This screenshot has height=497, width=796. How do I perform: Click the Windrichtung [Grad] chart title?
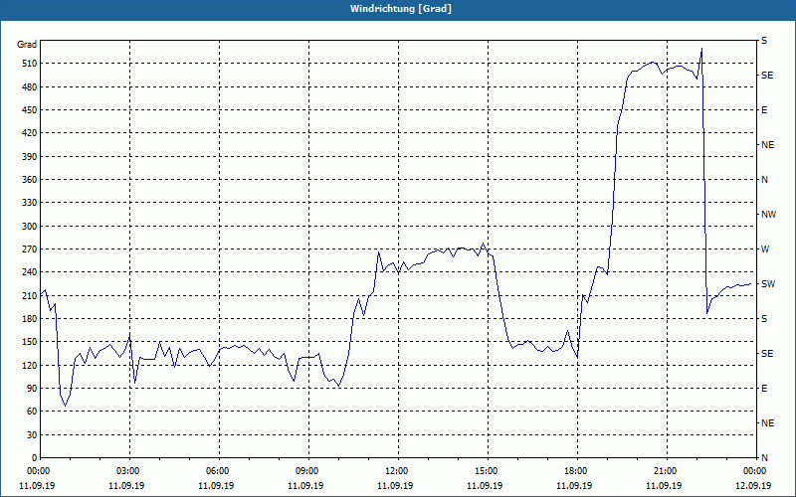[401, 9]
